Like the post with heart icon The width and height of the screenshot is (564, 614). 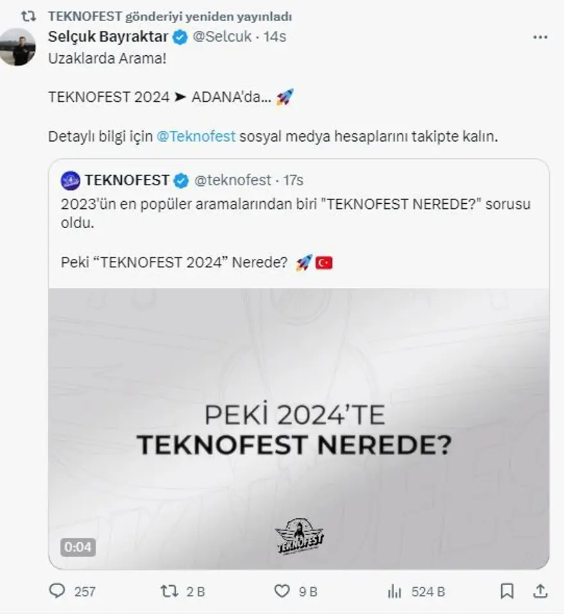[281, 591]
